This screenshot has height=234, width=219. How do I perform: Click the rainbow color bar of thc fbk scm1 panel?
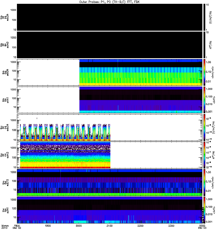coord(204,210)
